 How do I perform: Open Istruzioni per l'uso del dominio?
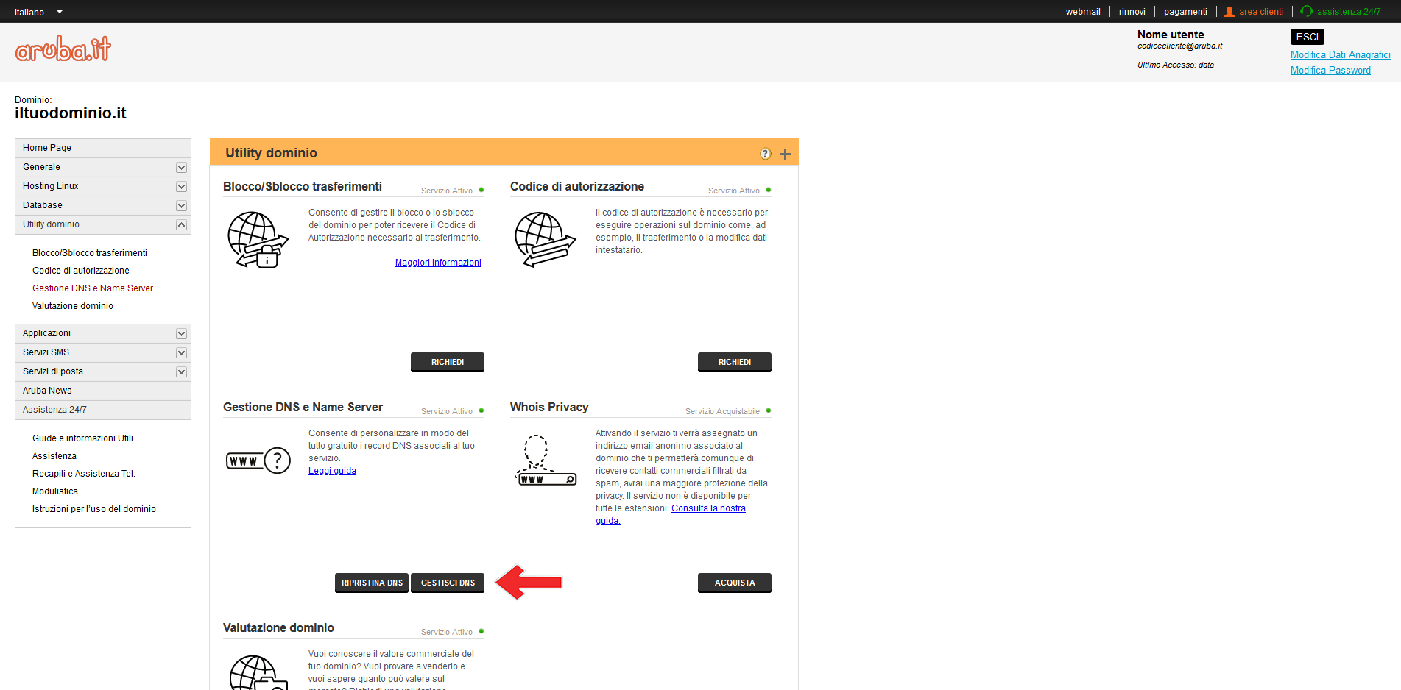pos(94,509)
